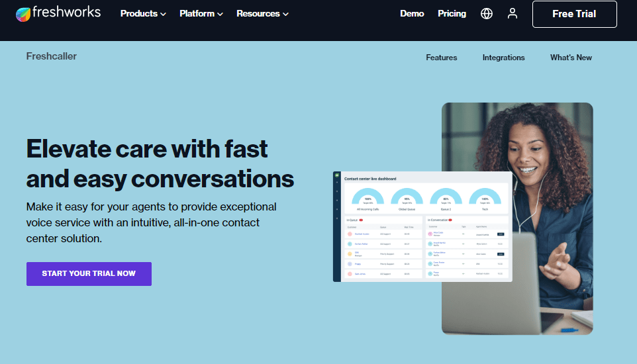Image resolution: width=637 pixels, height=364 pixels.
Task: Open the language globe selector
Action: click(x=486, y=14)
